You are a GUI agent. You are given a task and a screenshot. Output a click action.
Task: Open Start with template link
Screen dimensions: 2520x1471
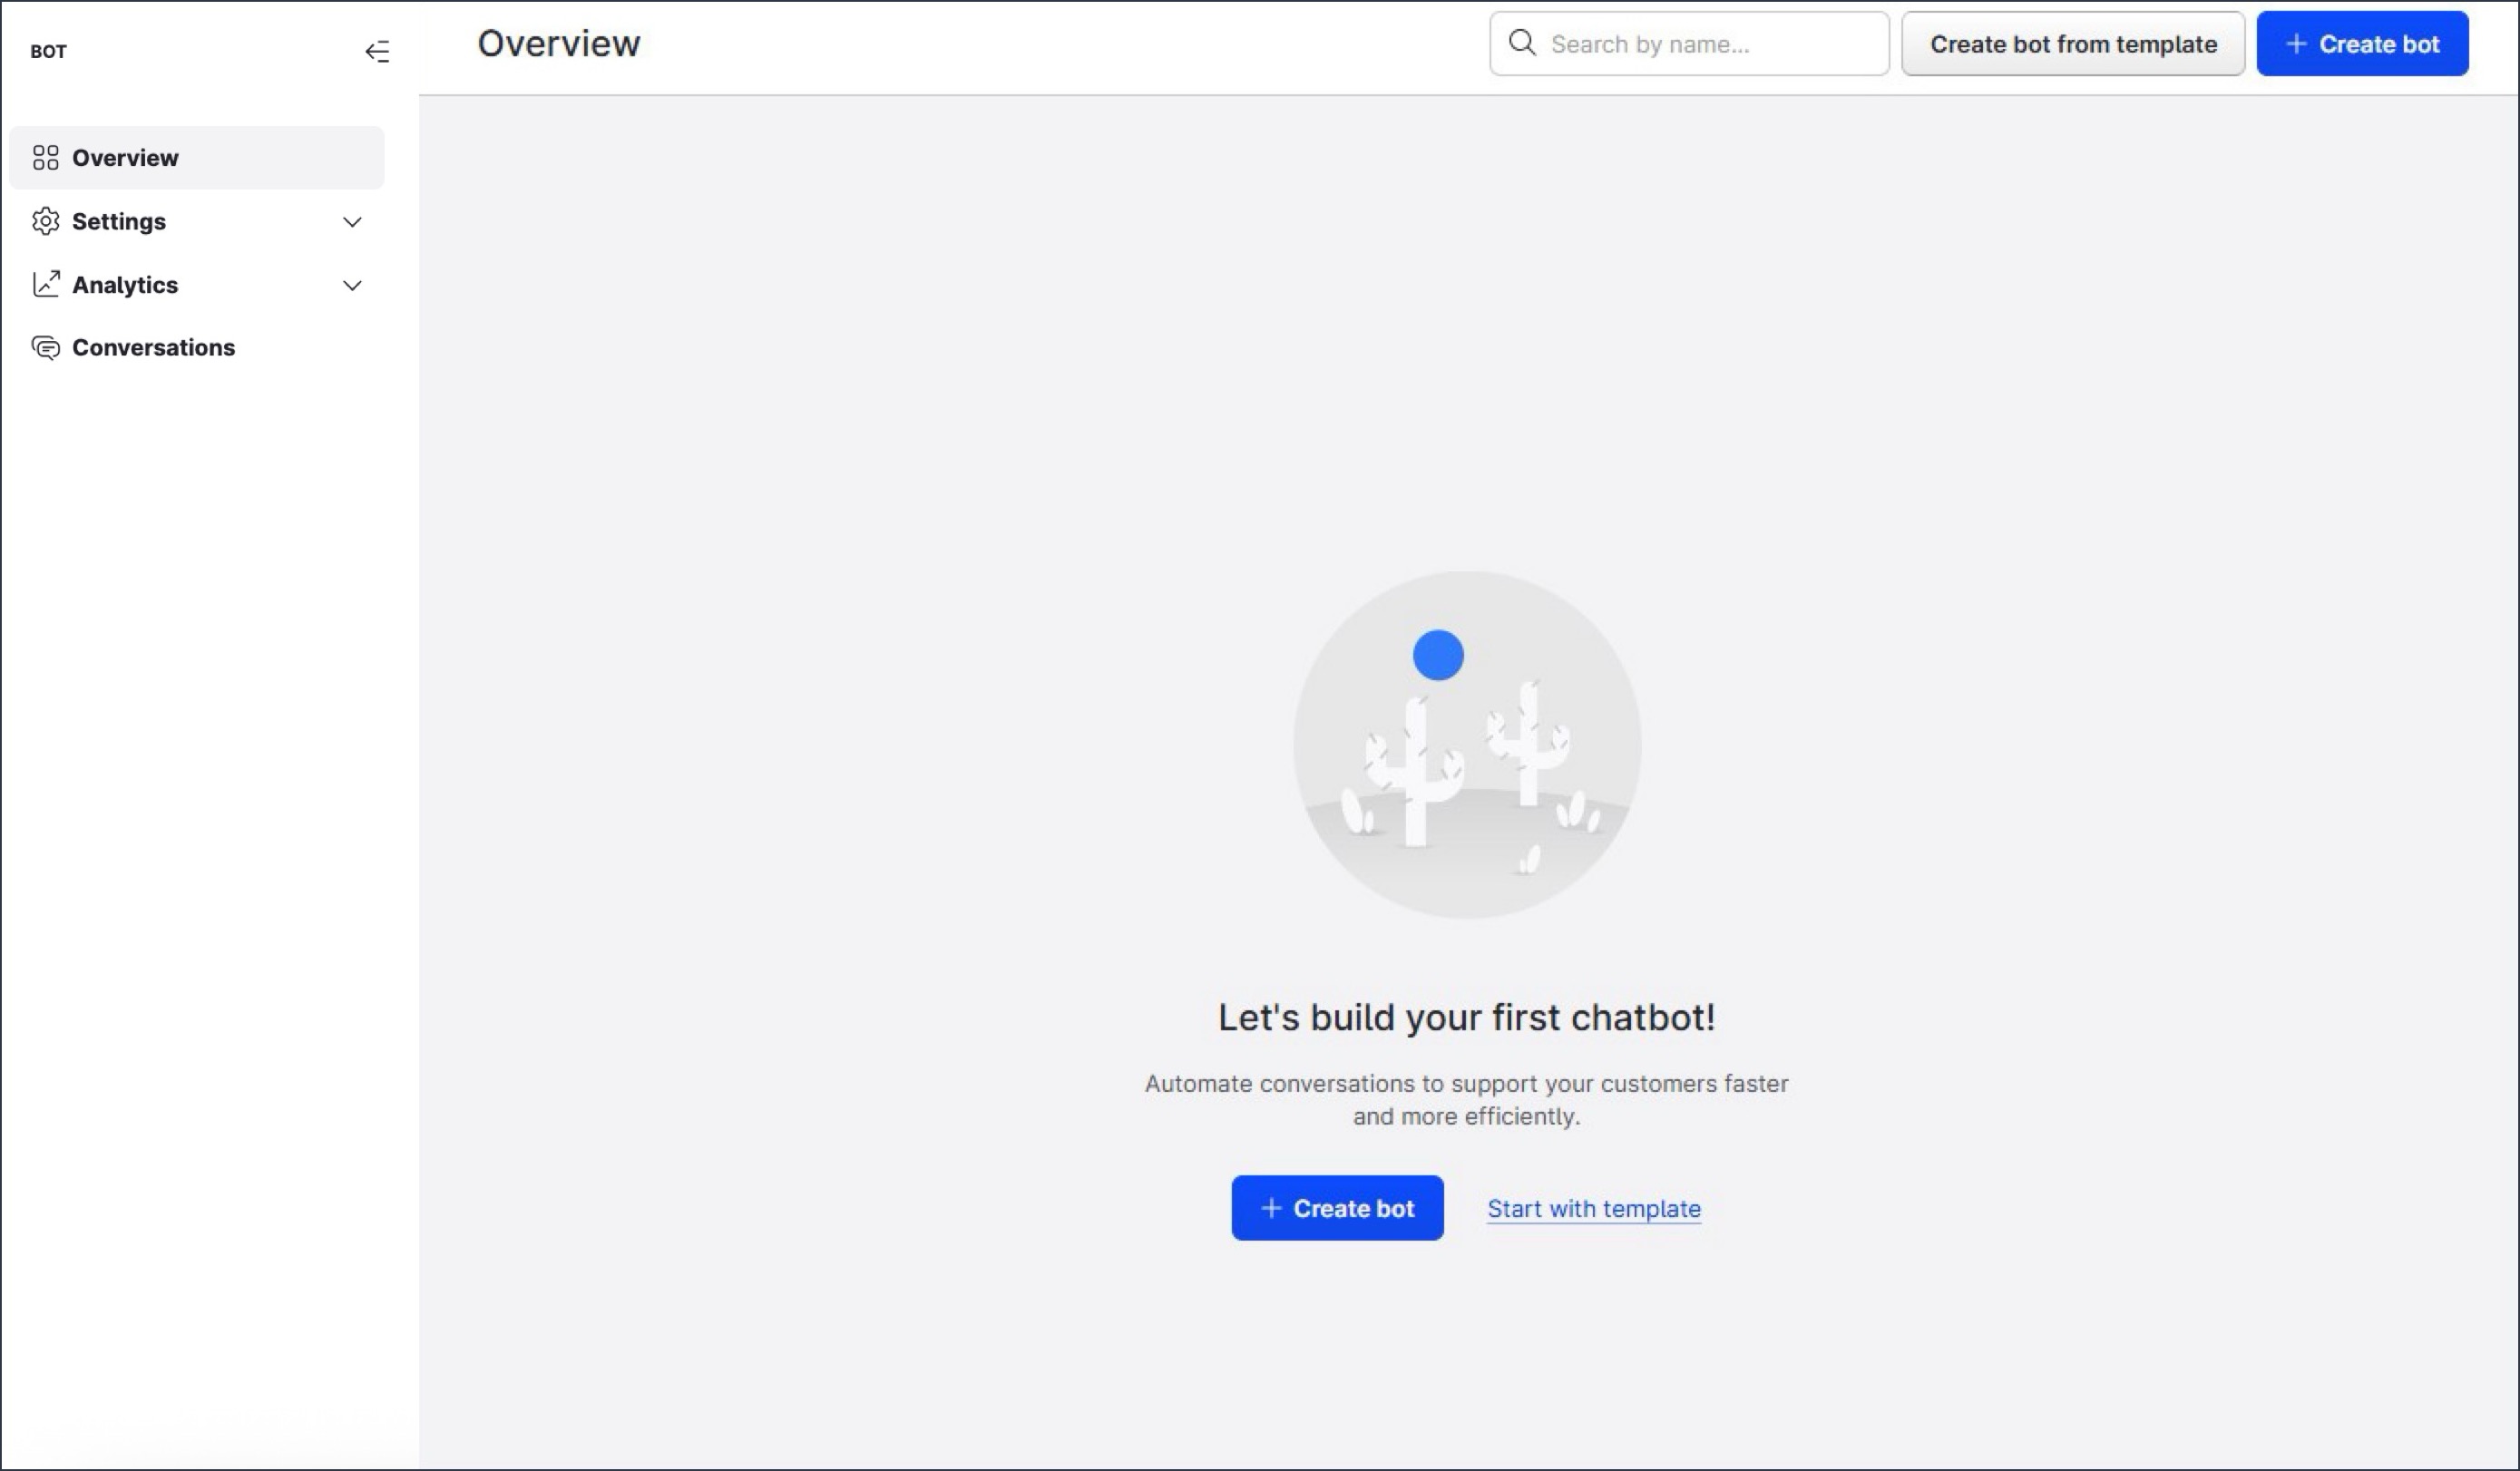click(1592, 1208)
